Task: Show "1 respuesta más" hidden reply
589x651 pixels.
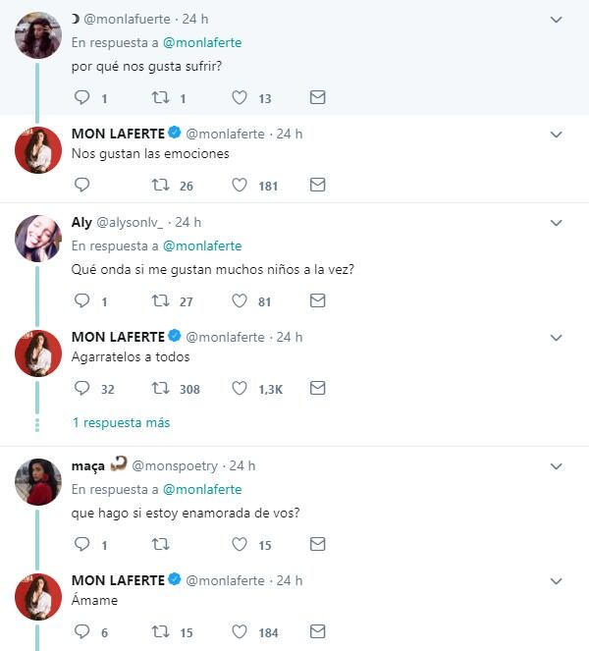Action: (121, 422)
